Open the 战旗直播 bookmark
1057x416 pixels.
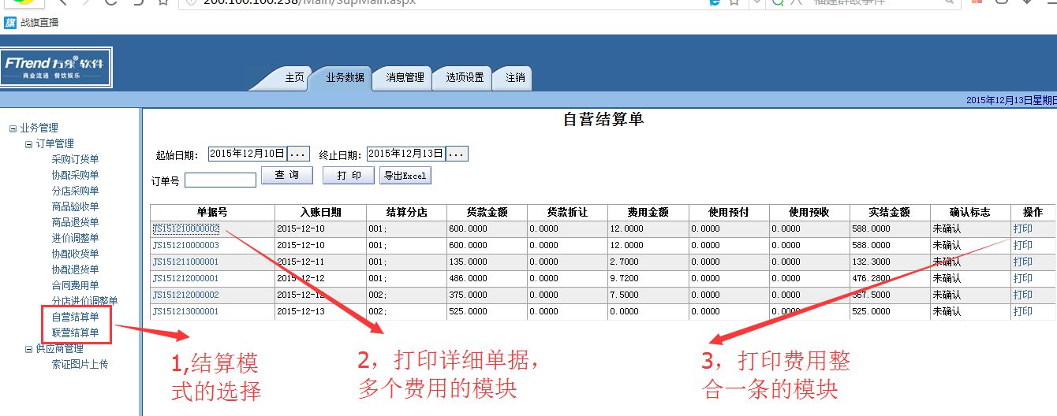pyautogui.click(x=32, y=23)
